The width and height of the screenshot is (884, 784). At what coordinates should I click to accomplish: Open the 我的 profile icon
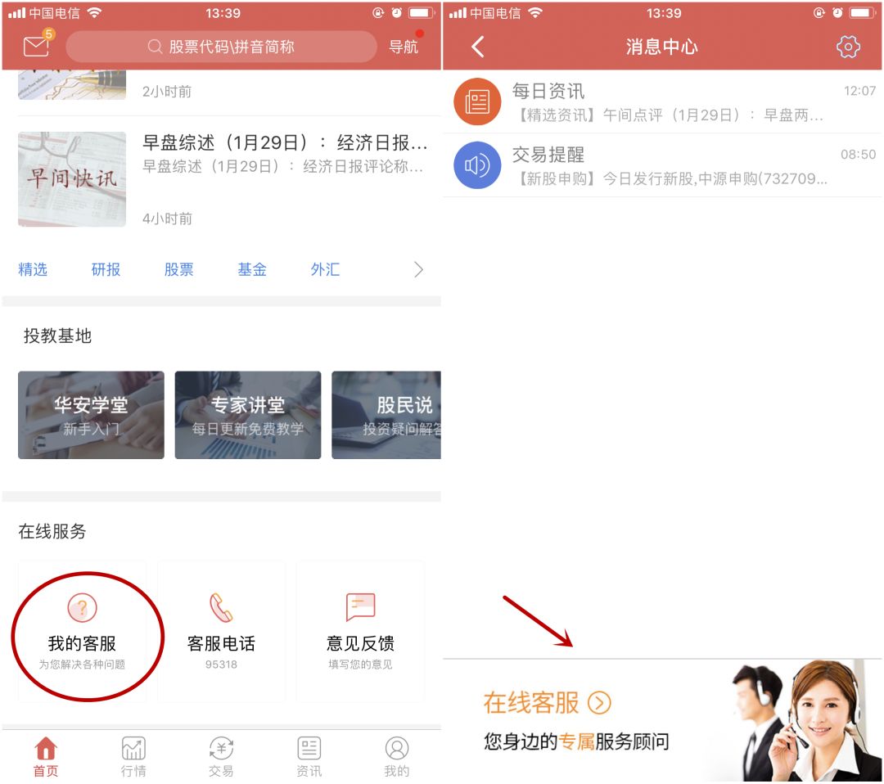click(x=397, y=747)
